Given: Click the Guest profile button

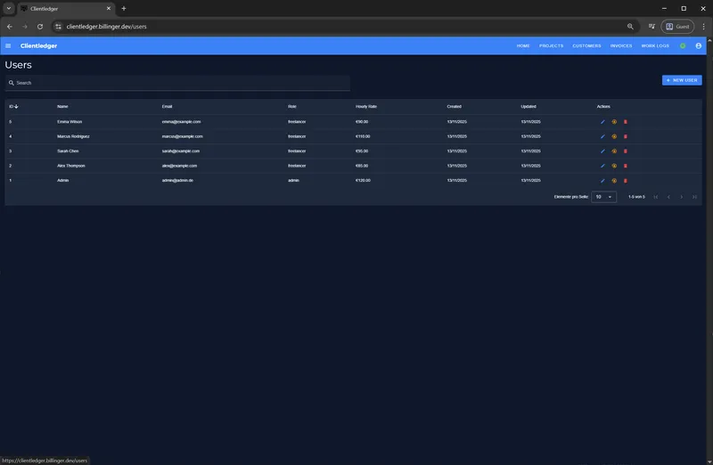Looking at the screenshot, I should coord(677,27).
